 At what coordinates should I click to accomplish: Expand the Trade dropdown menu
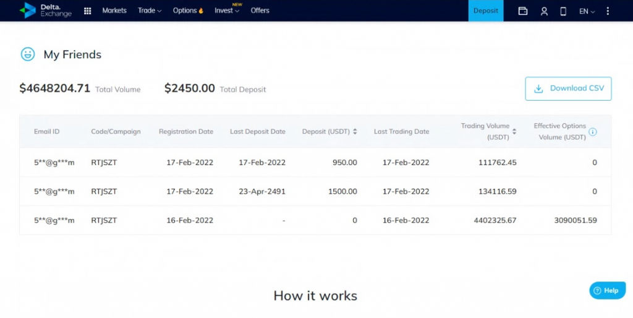click(150, 11)
